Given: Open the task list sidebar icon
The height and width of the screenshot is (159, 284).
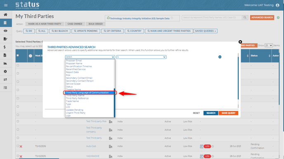Looking at the screenshot, I should 5,88.
